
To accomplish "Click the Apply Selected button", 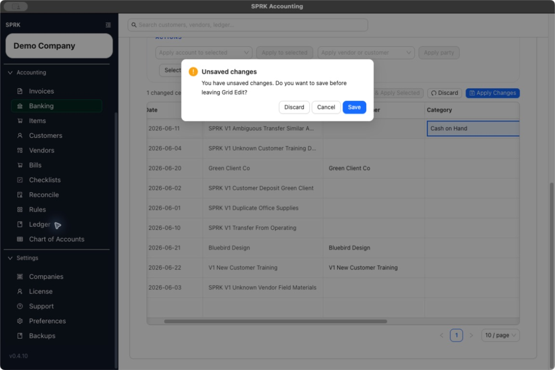I will click(398, 93).
